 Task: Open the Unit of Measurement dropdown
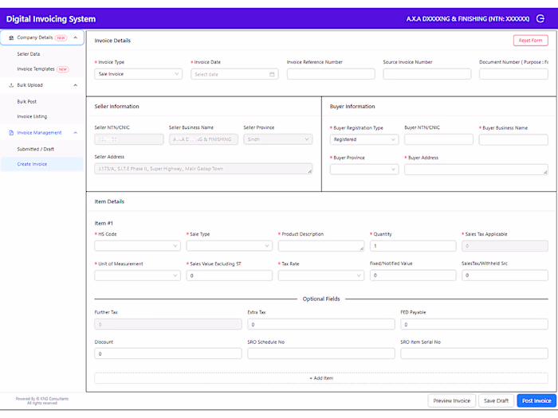[x=137, y=275]
